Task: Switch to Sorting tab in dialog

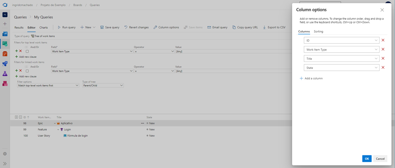Action: (319, 31)
